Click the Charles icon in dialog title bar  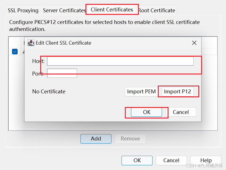[x=31, y=43]
